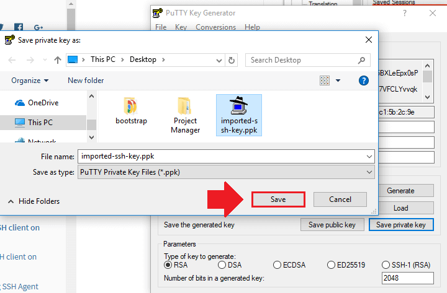
Task: Click Generate button in PuTTYgen
Action: pos(400,191)
